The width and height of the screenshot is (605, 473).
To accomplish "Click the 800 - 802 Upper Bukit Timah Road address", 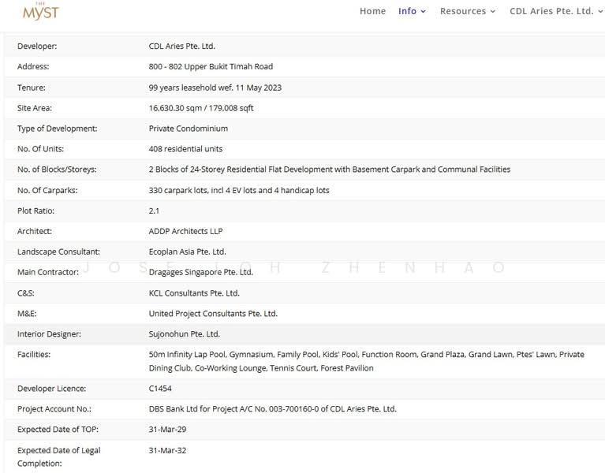I will pyautogui.click(x=211, y=67).
